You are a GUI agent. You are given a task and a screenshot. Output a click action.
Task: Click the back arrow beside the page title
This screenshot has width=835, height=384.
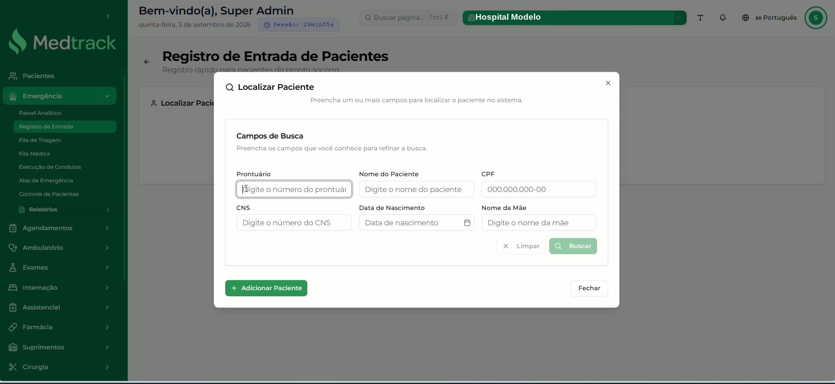(147, 62)
